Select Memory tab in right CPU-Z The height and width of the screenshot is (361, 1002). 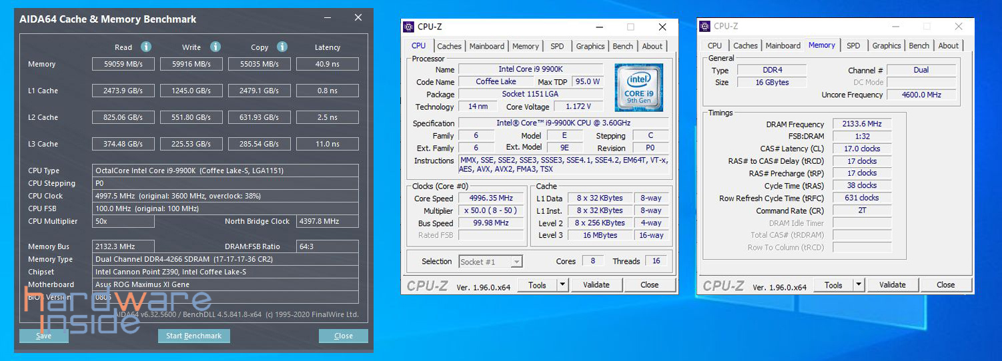click(x=821, y=45)
